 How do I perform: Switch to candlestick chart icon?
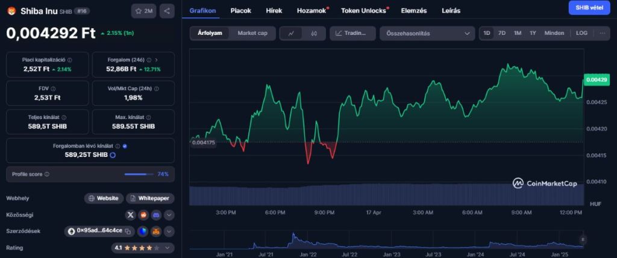pos(313,34)
